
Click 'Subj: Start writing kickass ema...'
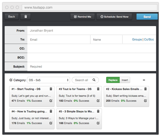point(126,96)
